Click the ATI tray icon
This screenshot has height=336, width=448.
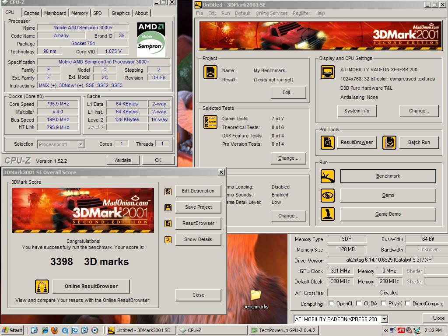[401, 330]
